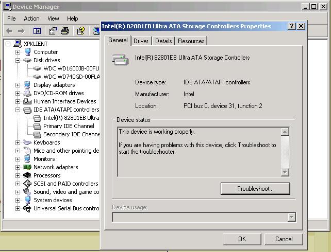Select the Secondary IDE Channel item

point(71,134)
